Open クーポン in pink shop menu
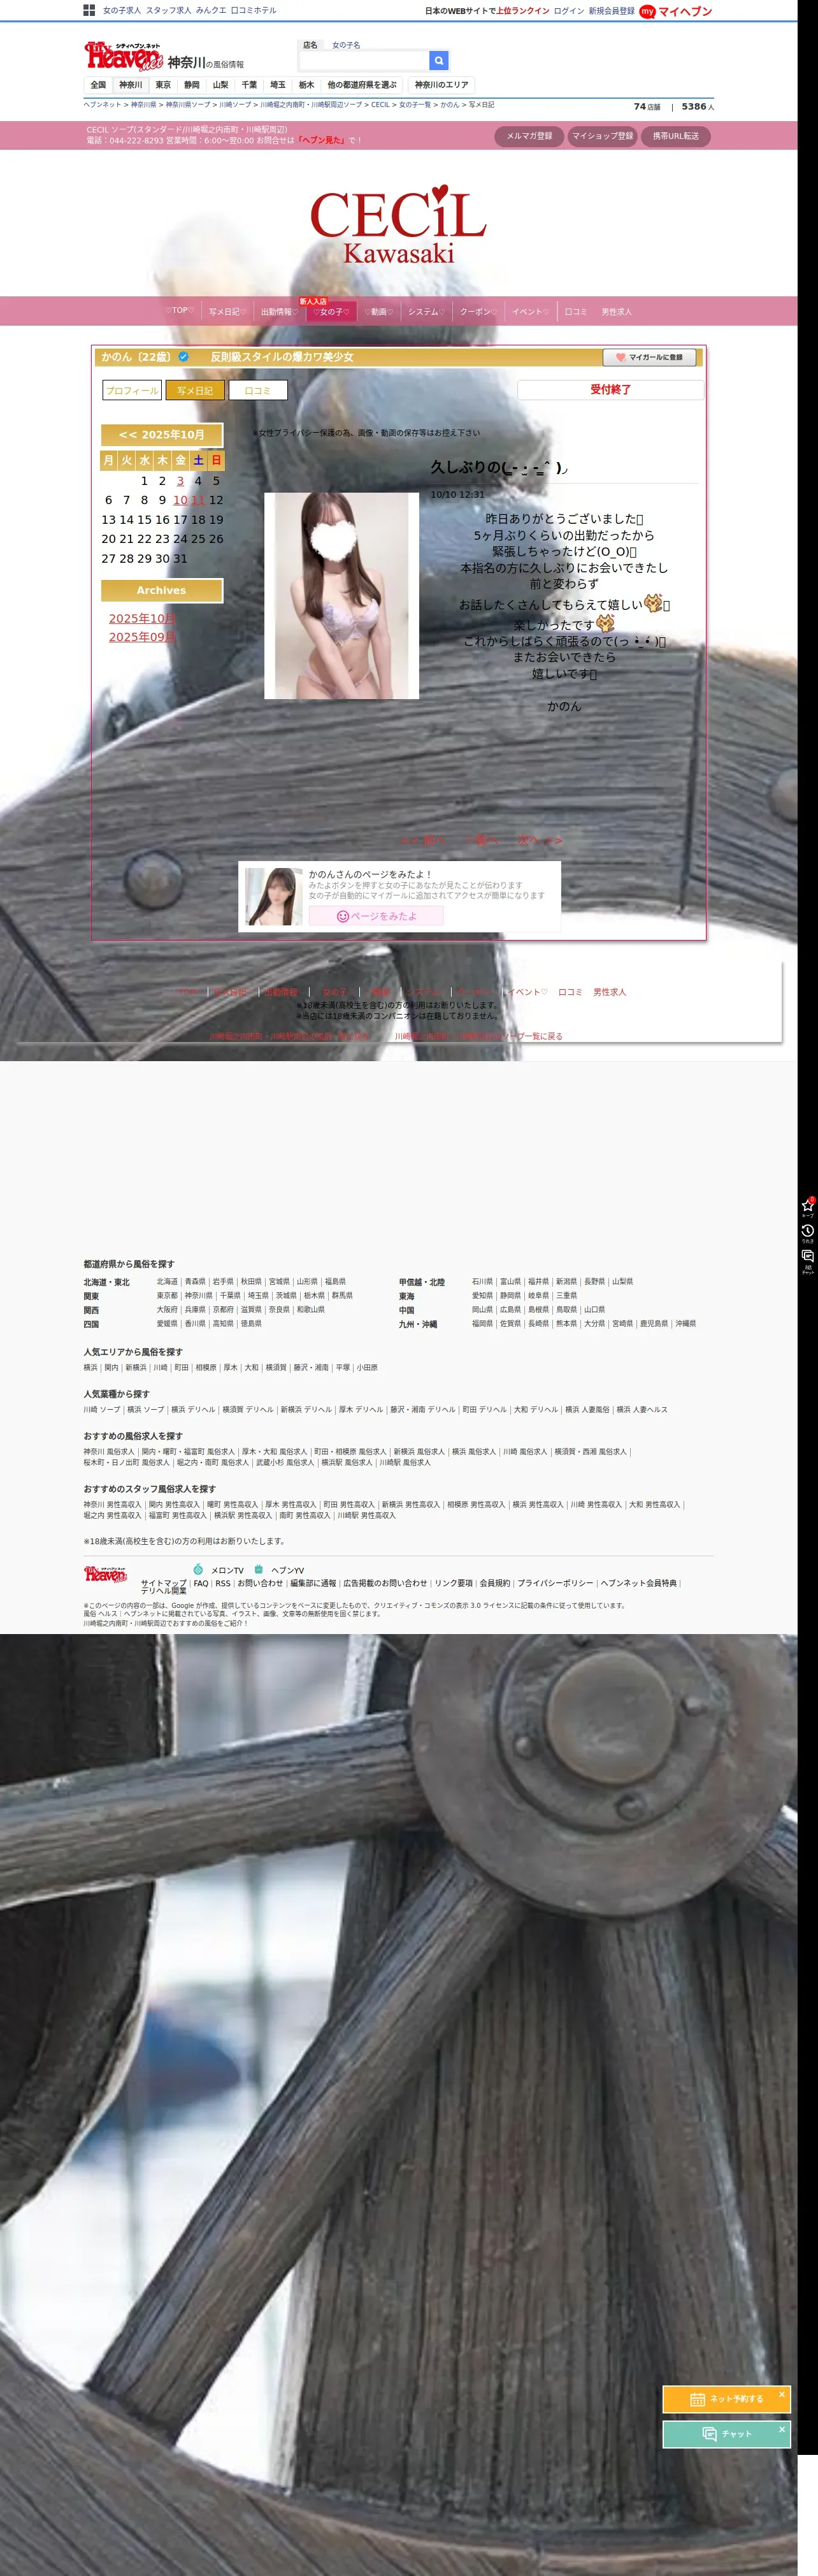 click(x=478, y=312)
